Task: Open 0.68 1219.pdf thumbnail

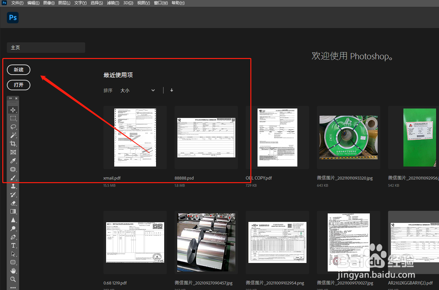Action: (x=135, y=242)
